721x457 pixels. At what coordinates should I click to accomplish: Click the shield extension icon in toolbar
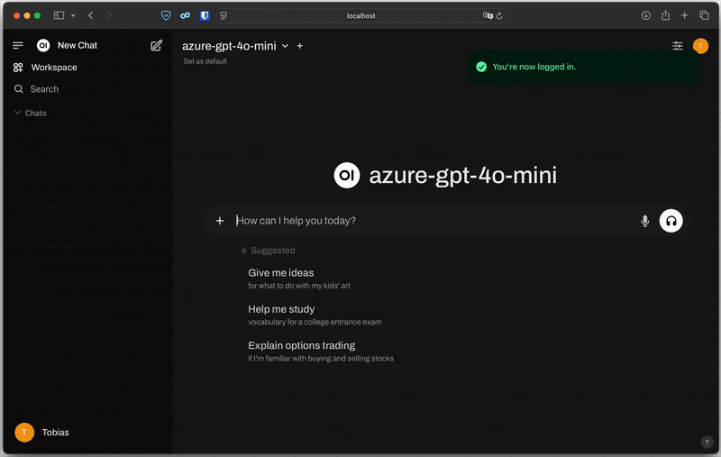tap(166, 15)
